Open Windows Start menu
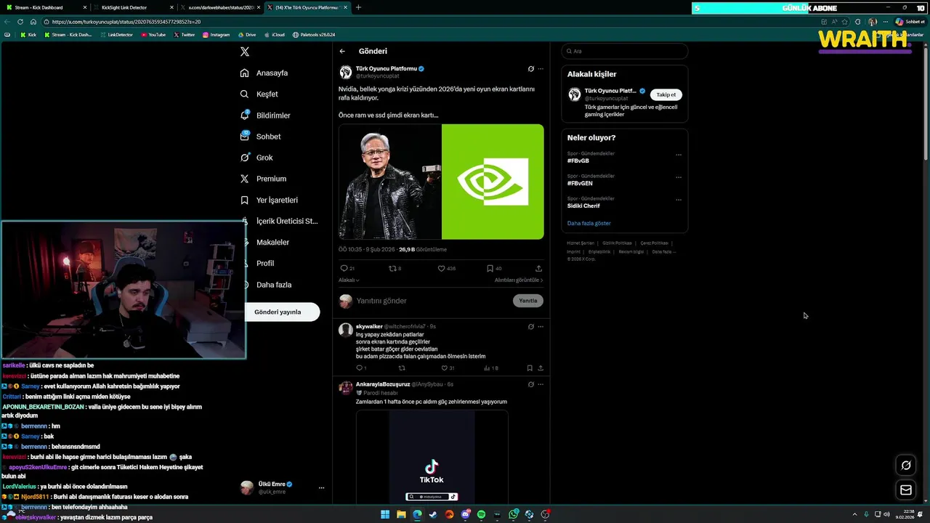Image resolution: width=930 pixels, height=523 pixels. [385, 514]
